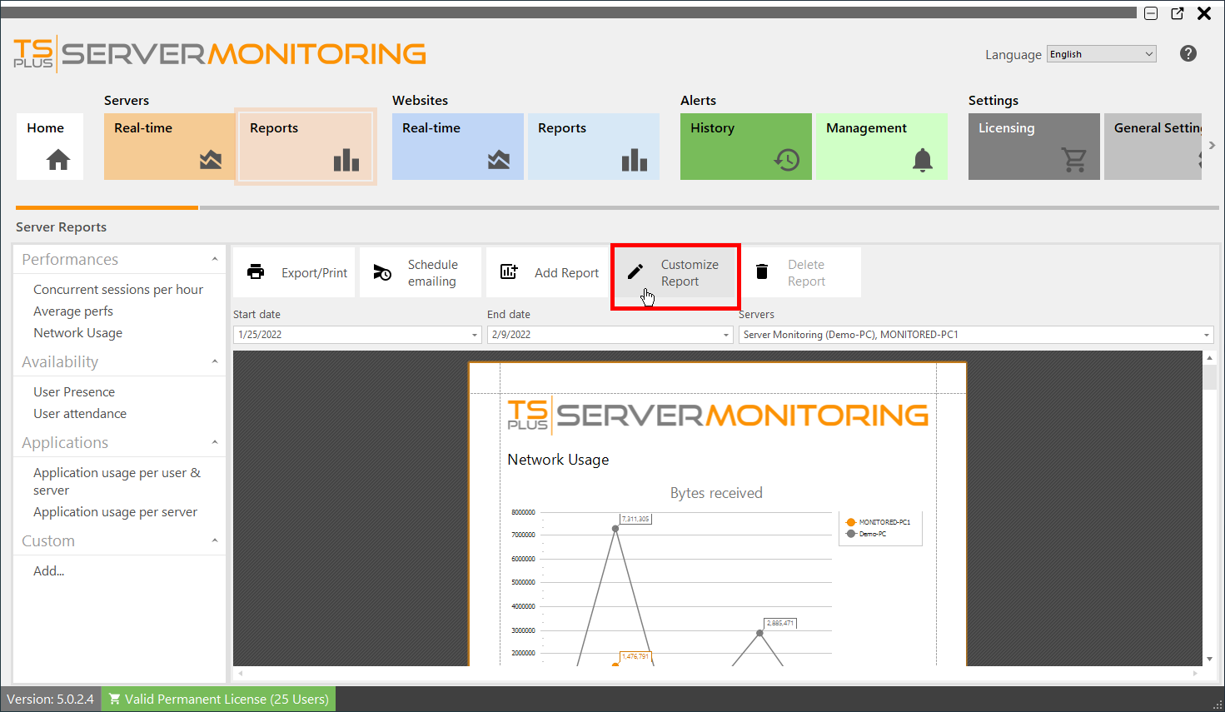Select the Customize Report pencil icon
This screenshot has height=712, width=1225.
tap(636, 270)
